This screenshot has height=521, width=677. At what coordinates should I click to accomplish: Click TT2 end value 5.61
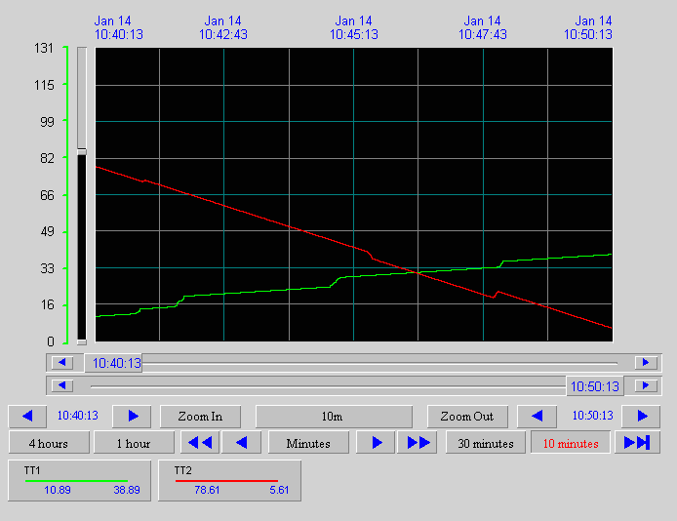(279, 490)
